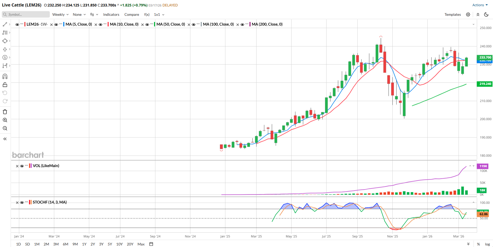The width and height of the screenshot is (493, 247).
Task: Open the Templates button
Action: pyautogui.click(x=453, y=14)
